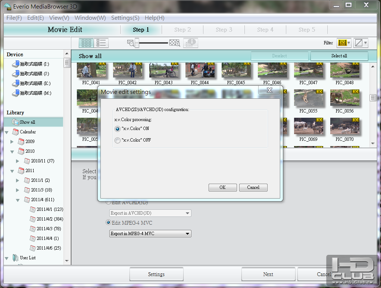The height and width of the screenshot is (288, 381).
Task: Open removable drive (I:)
Action: 31,64
